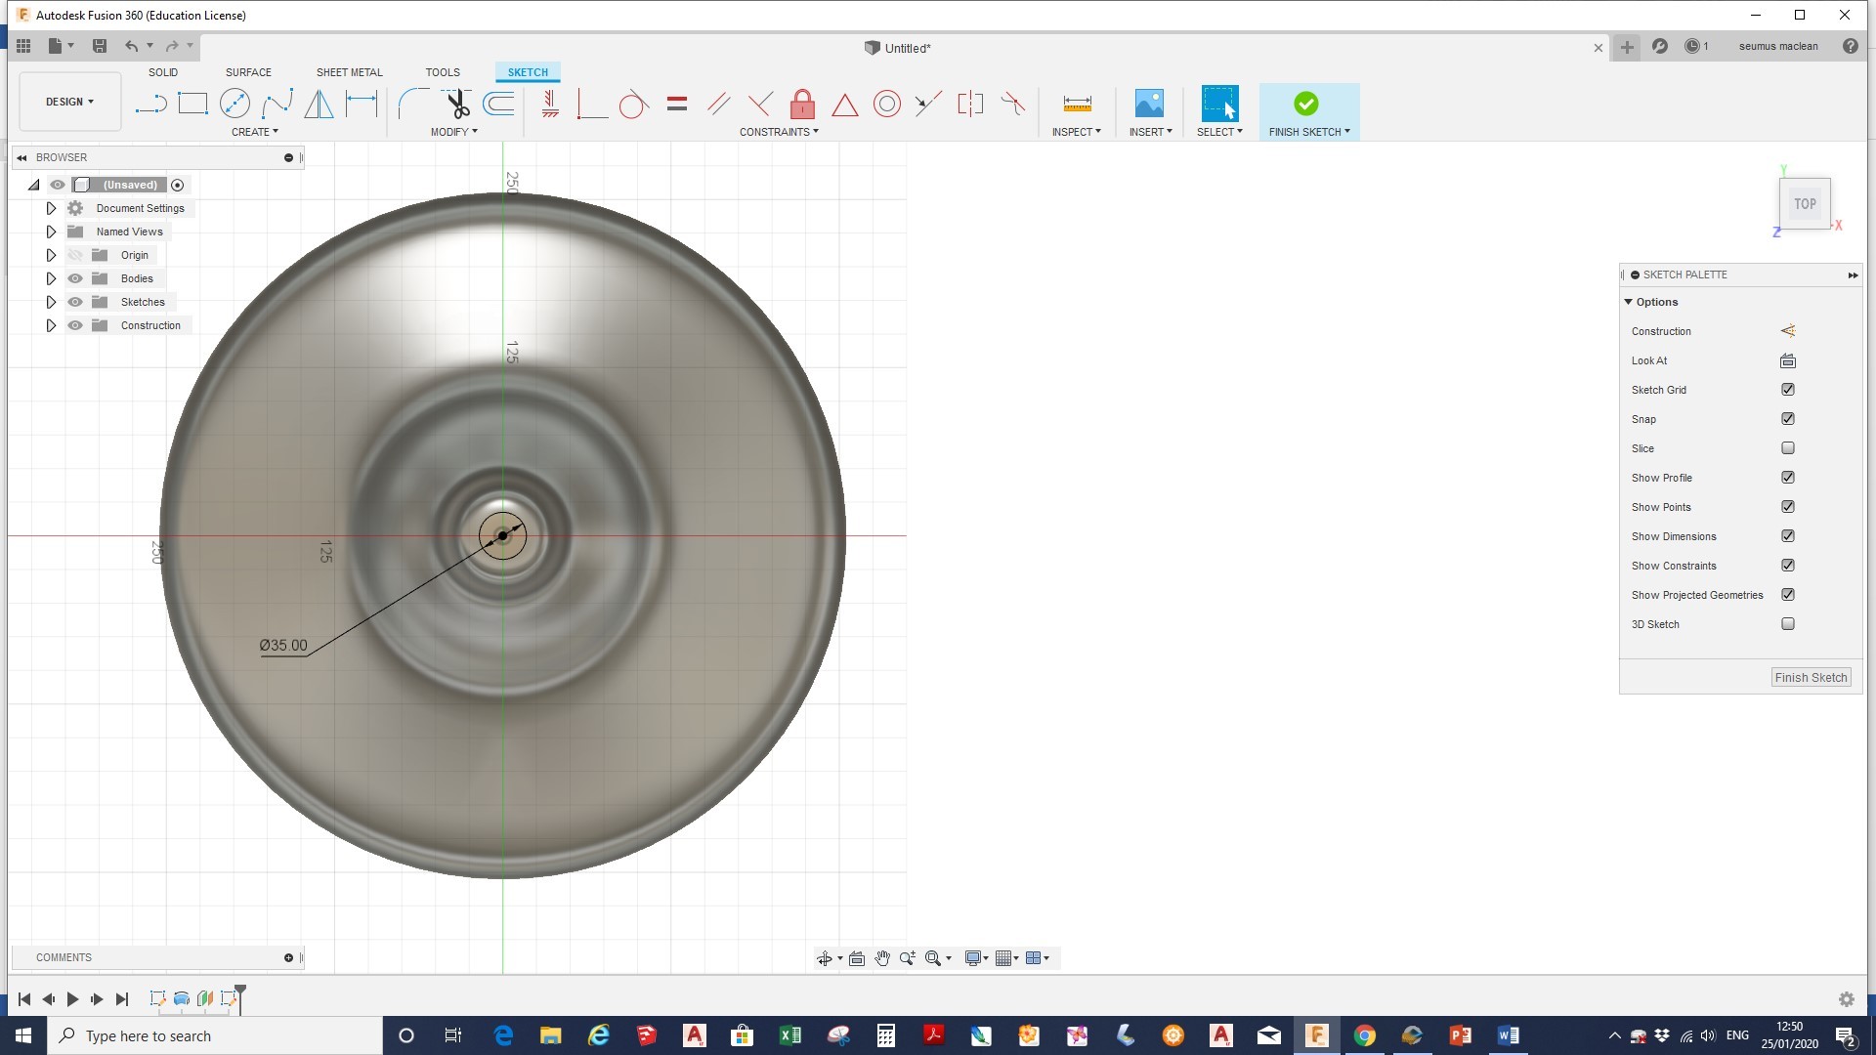Viewport: 1876px width, 1055px height.
Task: Enable the Slice checkbox
Action: (1787, 448)
